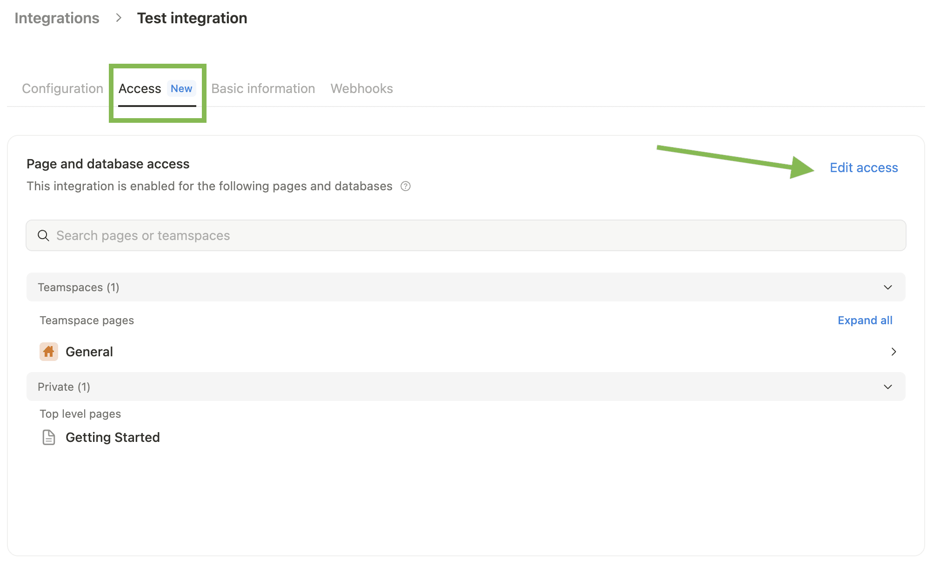947x574 pixels.
Task: Open the Webhooks tab
Action: click(361, 88)
